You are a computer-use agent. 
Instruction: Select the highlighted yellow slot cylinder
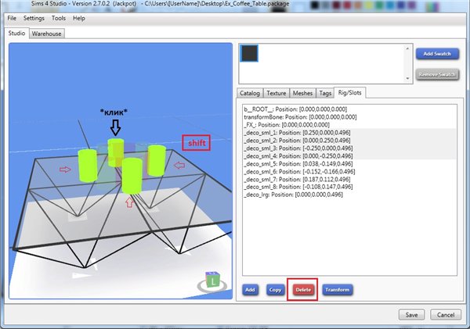(x=116, y=152)
